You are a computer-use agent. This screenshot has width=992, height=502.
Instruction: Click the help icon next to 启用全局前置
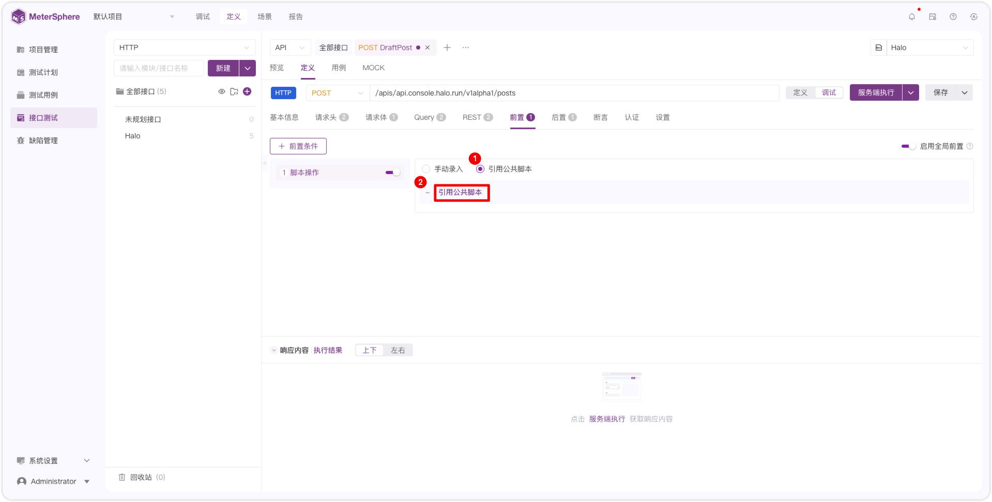pyautogui.click(x=970, y=146)
